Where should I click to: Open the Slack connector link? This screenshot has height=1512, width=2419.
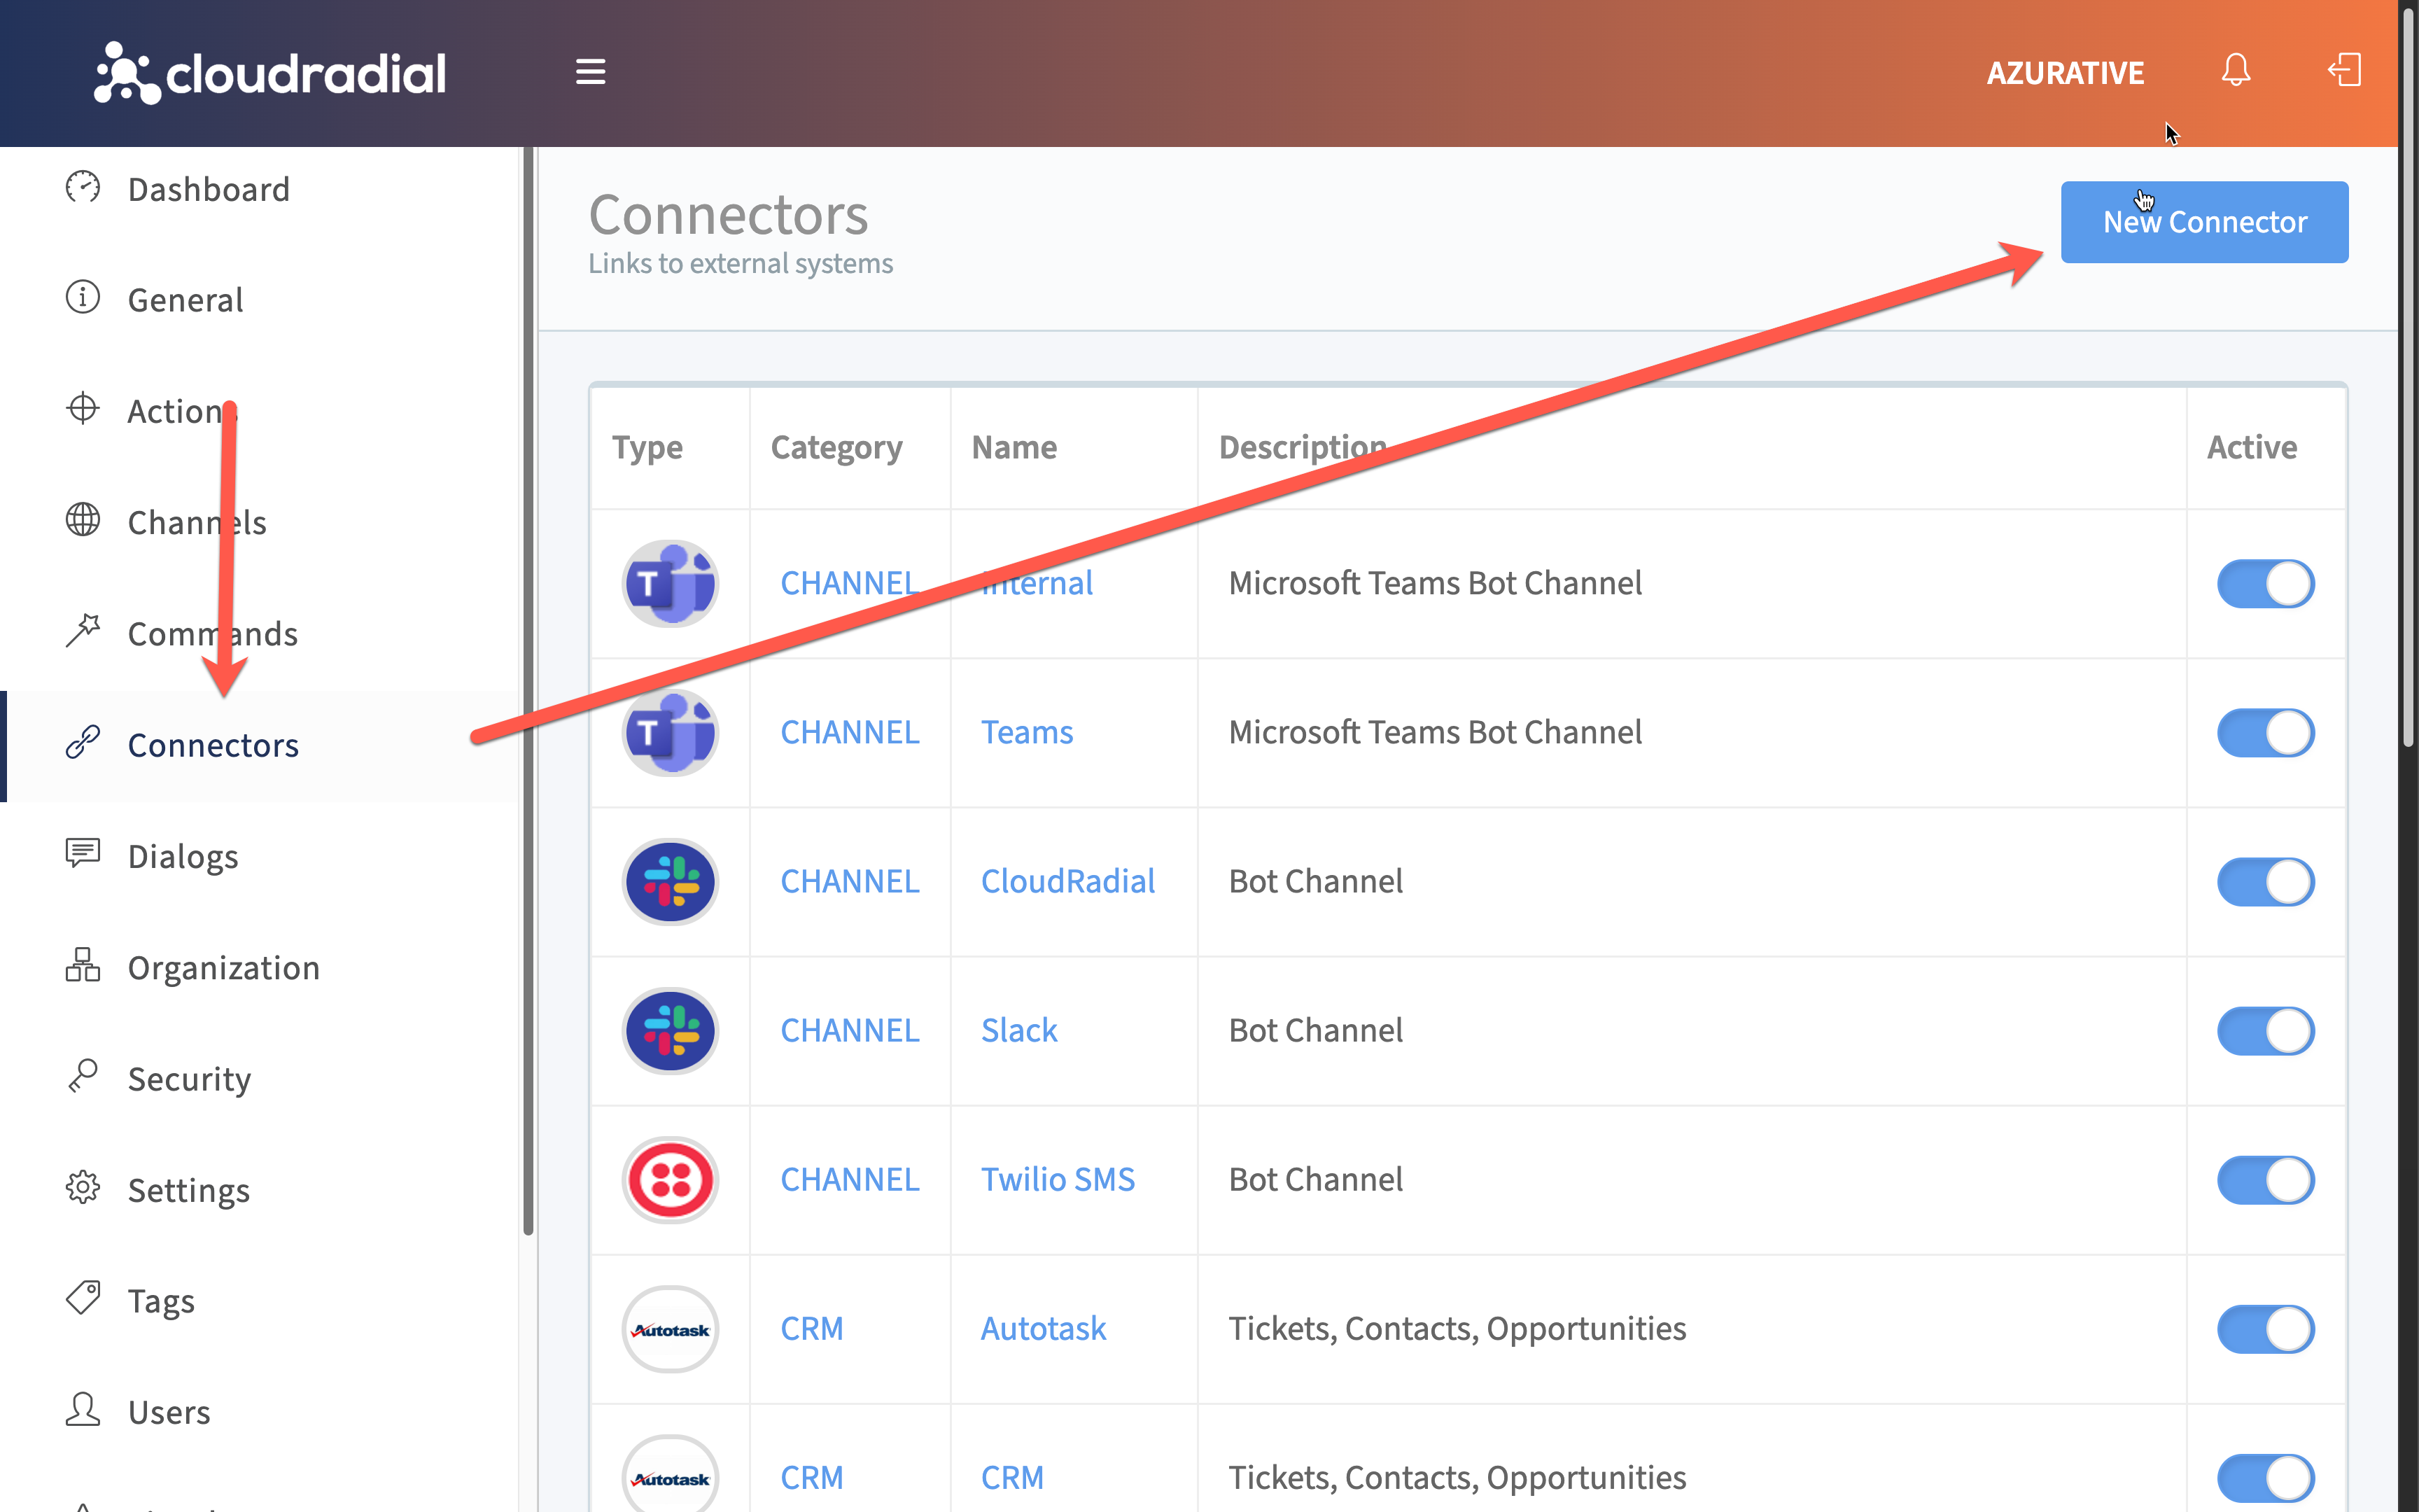pyautogui.click(x=1018, y=1030)
